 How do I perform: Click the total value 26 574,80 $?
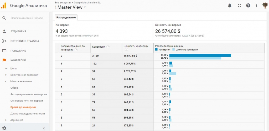pos(168,31)
